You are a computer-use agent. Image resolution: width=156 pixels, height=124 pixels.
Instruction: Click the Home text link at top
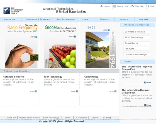tap(107, 6)
